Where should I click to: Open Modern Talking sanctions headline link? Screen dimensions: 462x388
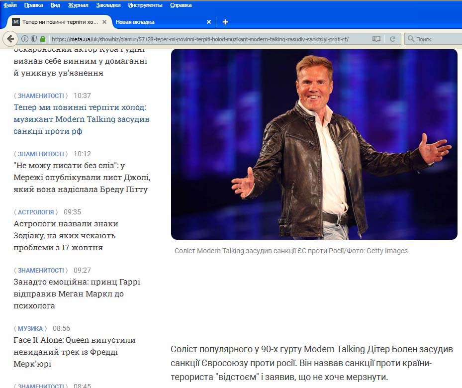(x=82, y=119)
